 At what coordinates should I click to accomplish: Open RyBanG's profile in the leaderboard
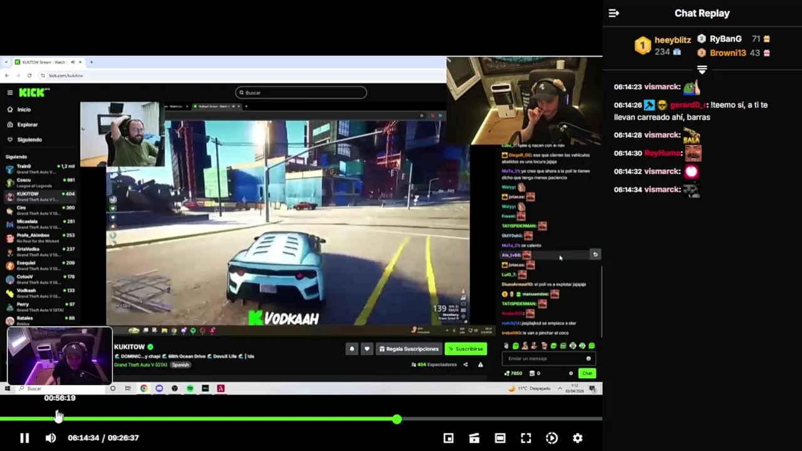pyautogui.click(x=726, y=39)
